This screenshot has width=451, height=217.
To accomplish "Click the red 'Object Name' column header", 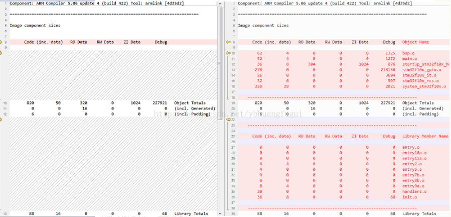I will (x=415, y=42).
